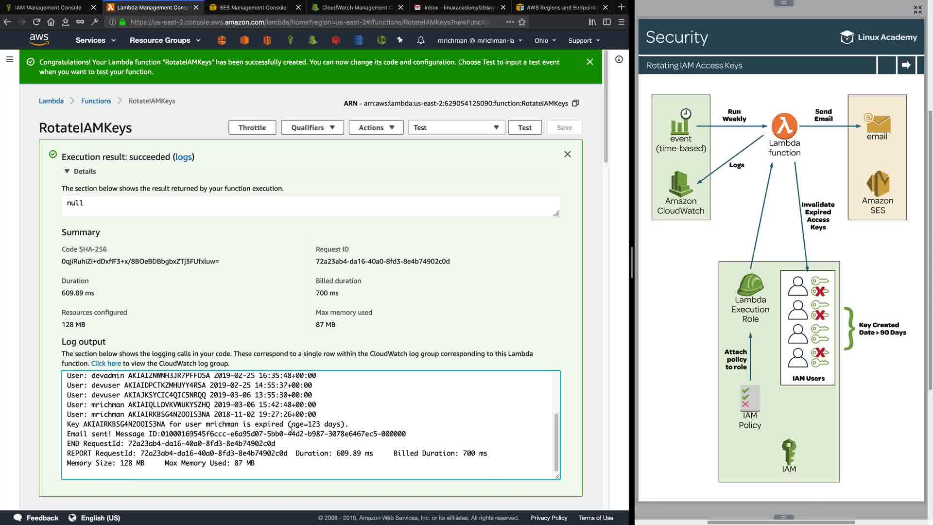Dismiss the green success banner
Screen dimensions: 933x525
(589, 62)
